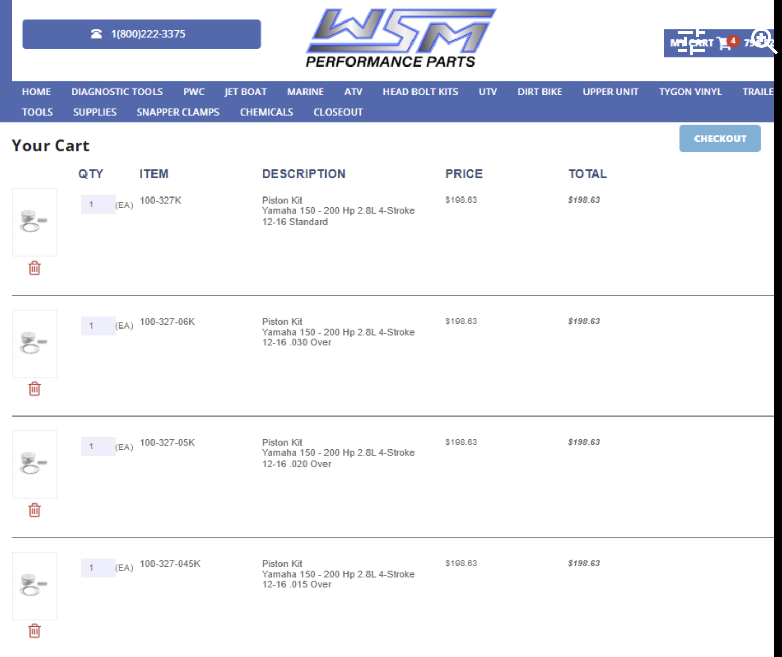Click the .015 Over piston kit description

pos(338,574)
